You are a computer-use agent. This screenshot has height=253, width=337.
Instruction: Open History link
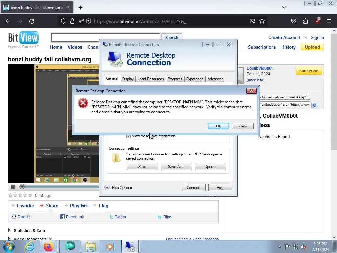[x=288, y=47]
